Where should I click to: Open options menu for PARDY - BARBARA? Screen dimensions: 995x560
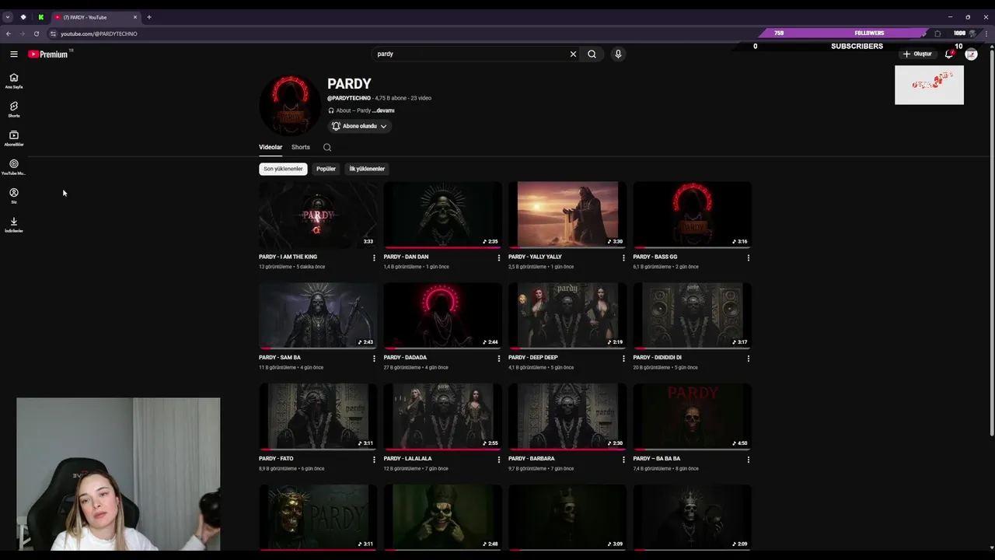pyautogui.click(x=623, y=460)
